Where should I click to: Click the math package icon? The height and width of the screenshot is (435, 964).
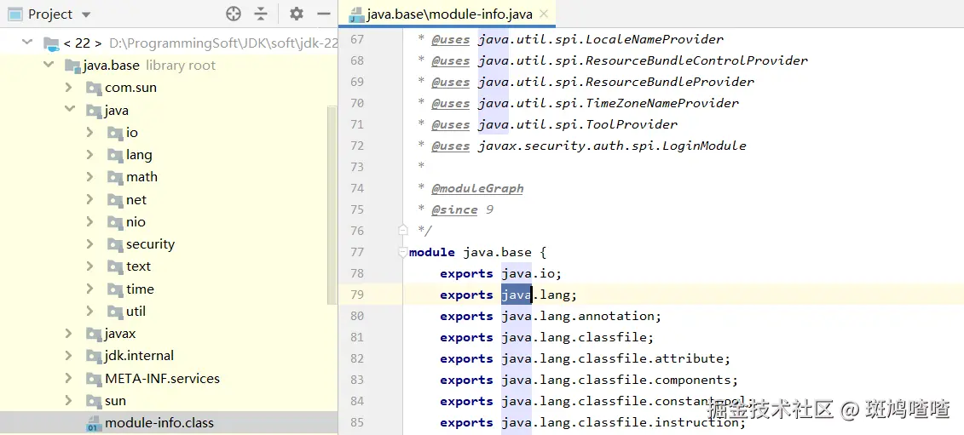(115, 178)
